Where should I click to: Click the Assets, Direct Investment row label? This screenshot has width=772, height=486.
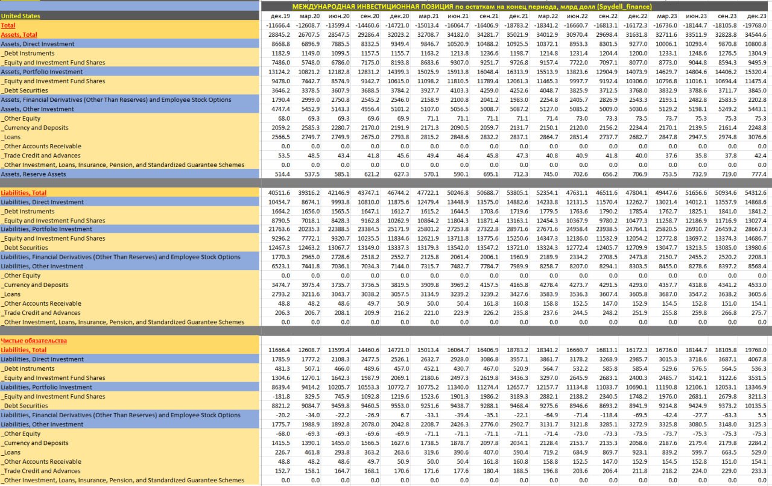38,44
